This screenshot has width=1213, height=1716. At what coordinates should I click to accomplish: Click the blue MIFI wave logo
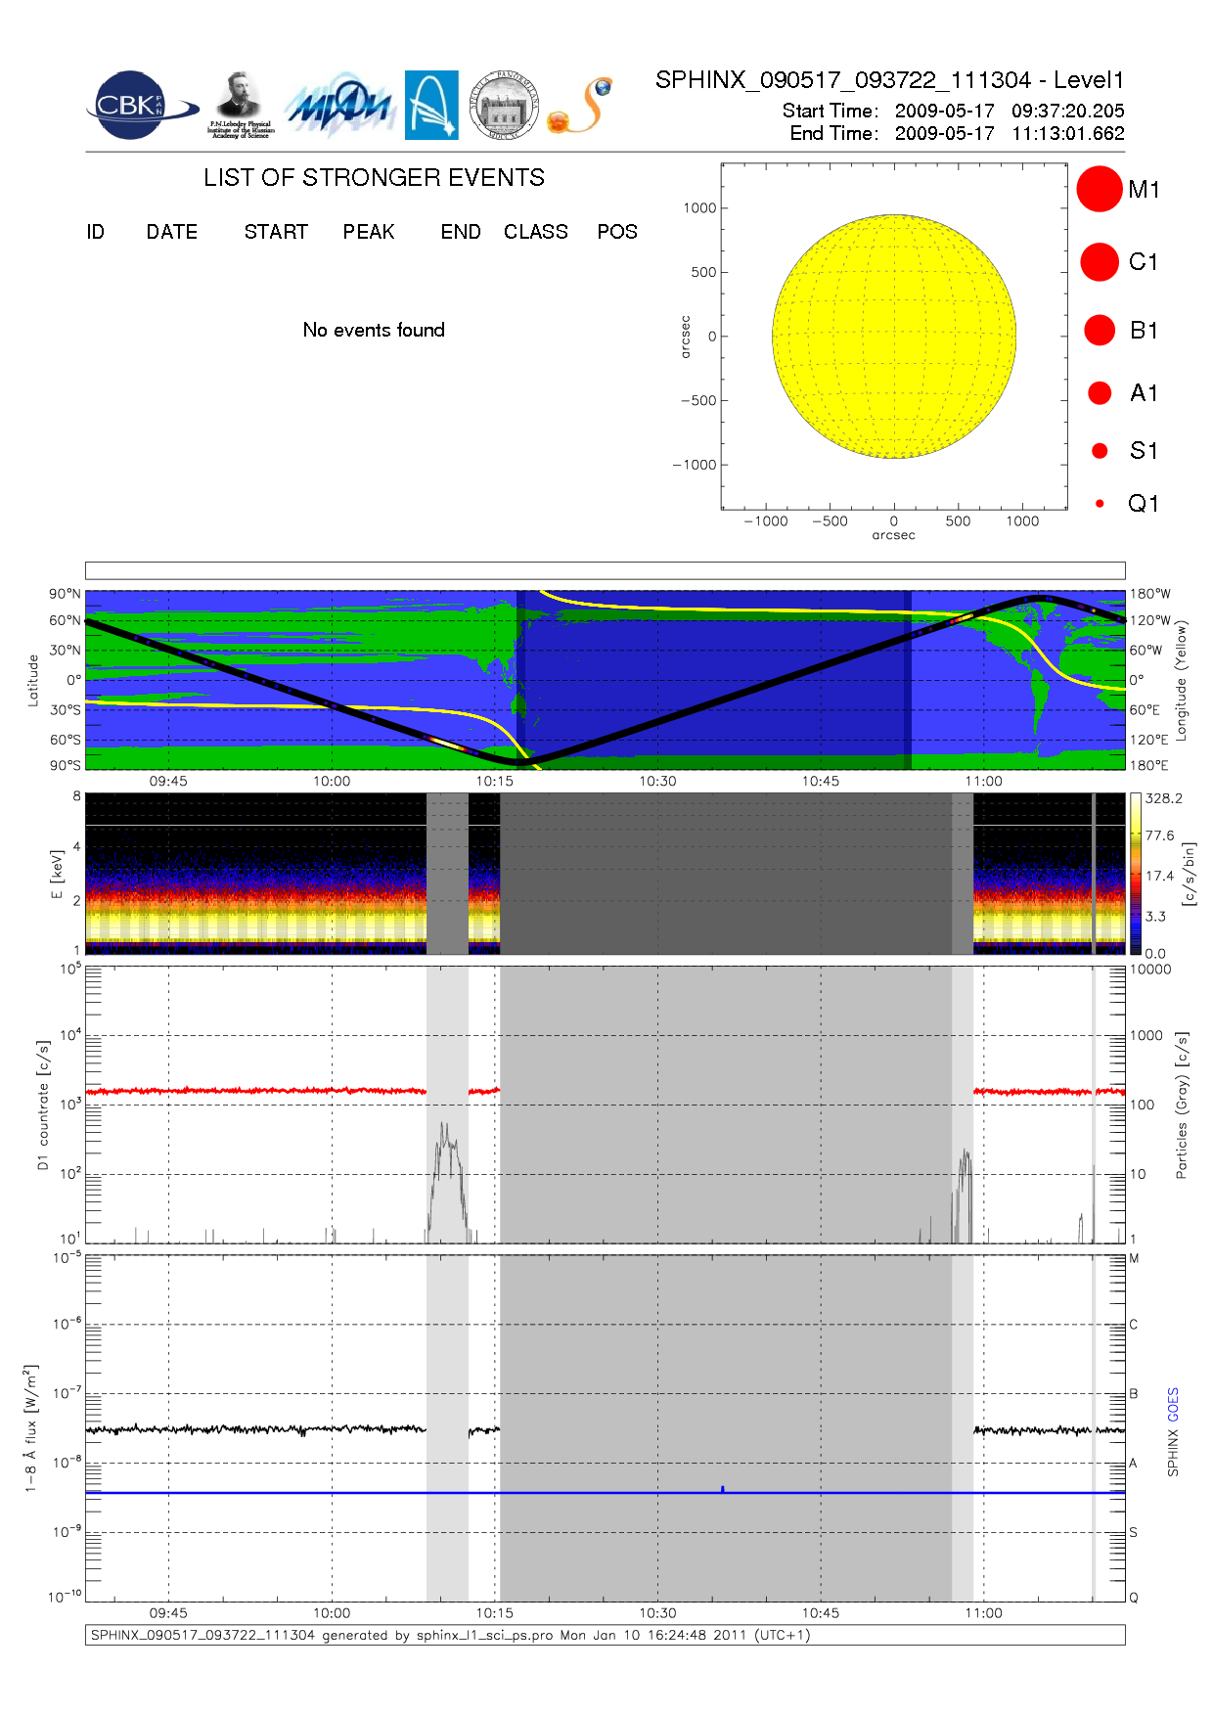pyautogui.click(x=339, y=106)
